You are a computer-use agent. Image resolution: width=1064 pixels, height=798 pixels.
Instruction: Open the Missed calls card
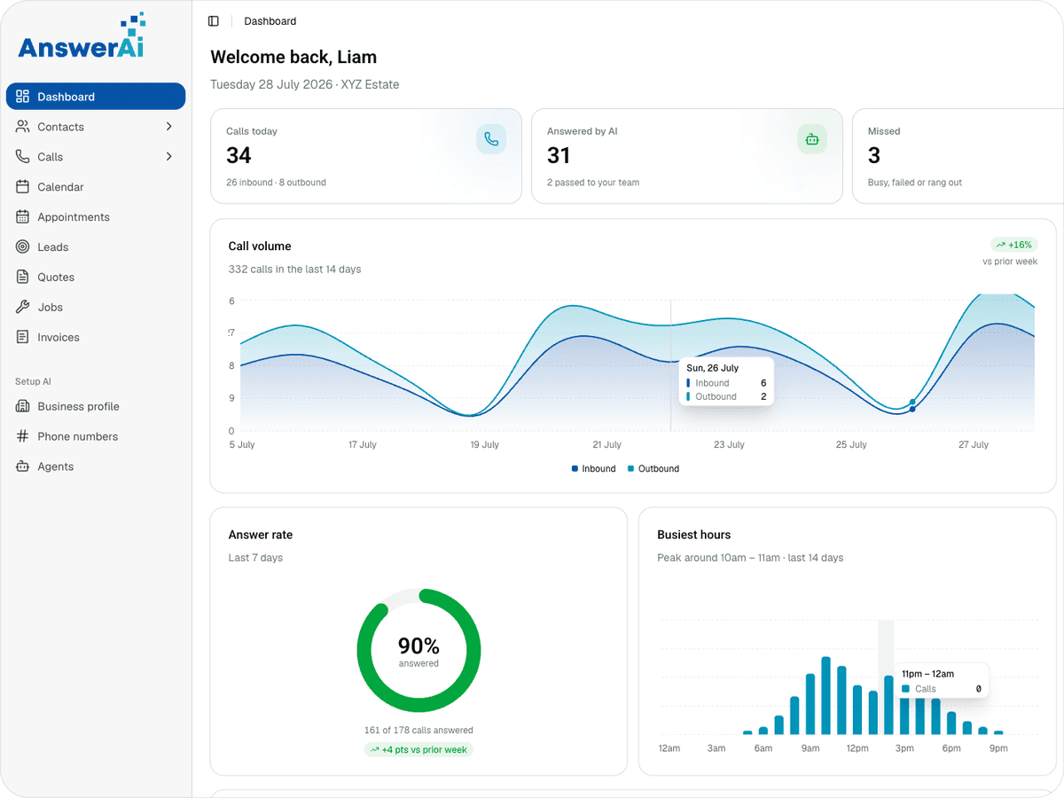(958, 157)
